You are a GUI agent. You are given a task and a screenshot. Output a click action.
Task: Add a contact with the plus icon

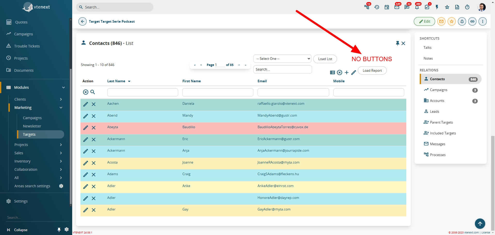[347, 72]
